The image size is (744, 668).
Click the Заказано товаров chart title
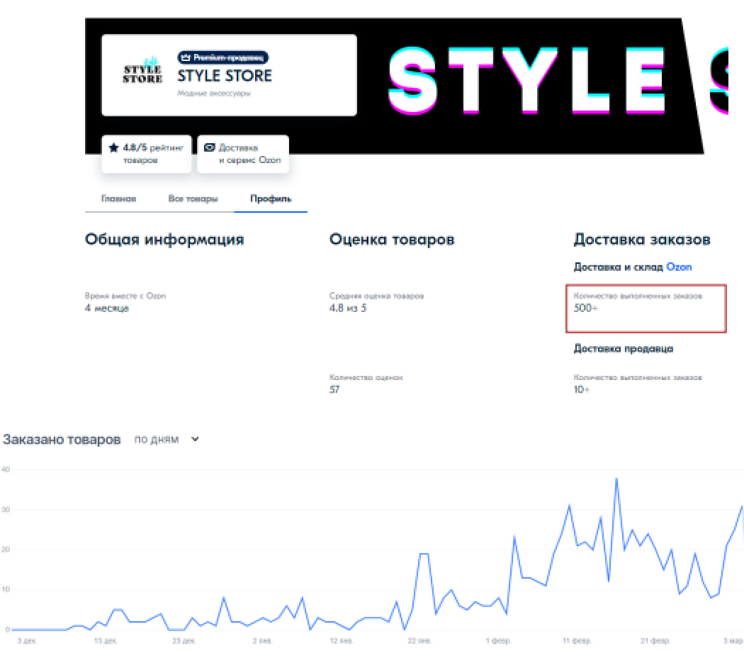coord(62,440)
